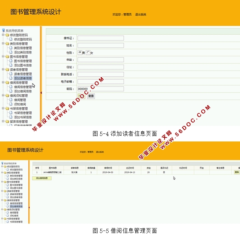
Task: Select the 男 gender radio button
Action: click(80, 53)
